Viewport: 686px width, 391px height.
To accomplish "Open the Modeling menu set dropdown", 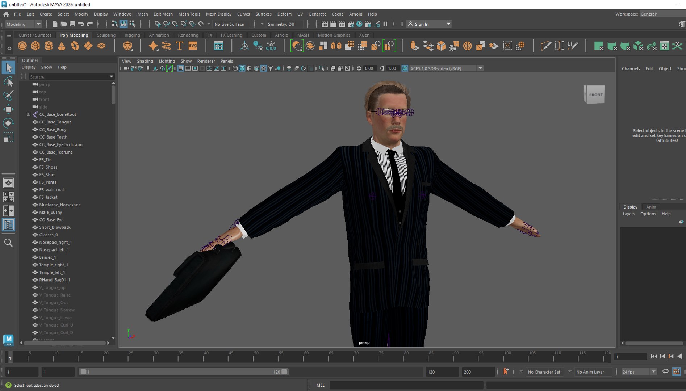I will click(x=24, y=24).
